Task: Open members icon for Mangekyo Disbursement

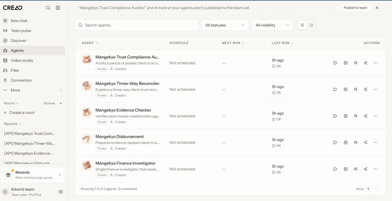Action: point(356,143)
